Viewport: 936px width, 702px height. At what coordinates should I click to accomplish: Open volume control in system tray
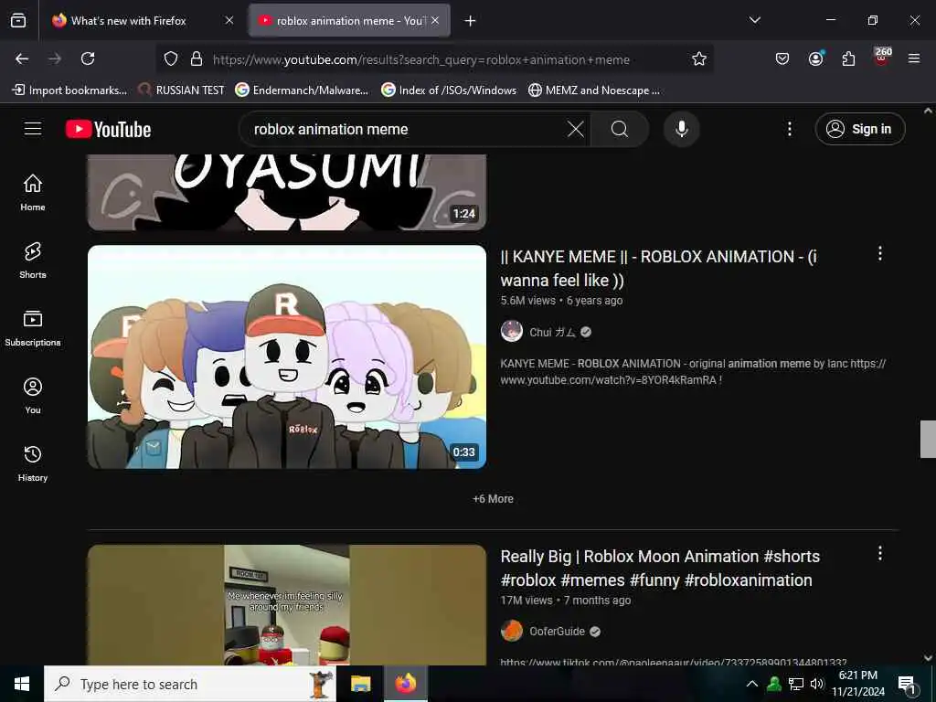816,684
